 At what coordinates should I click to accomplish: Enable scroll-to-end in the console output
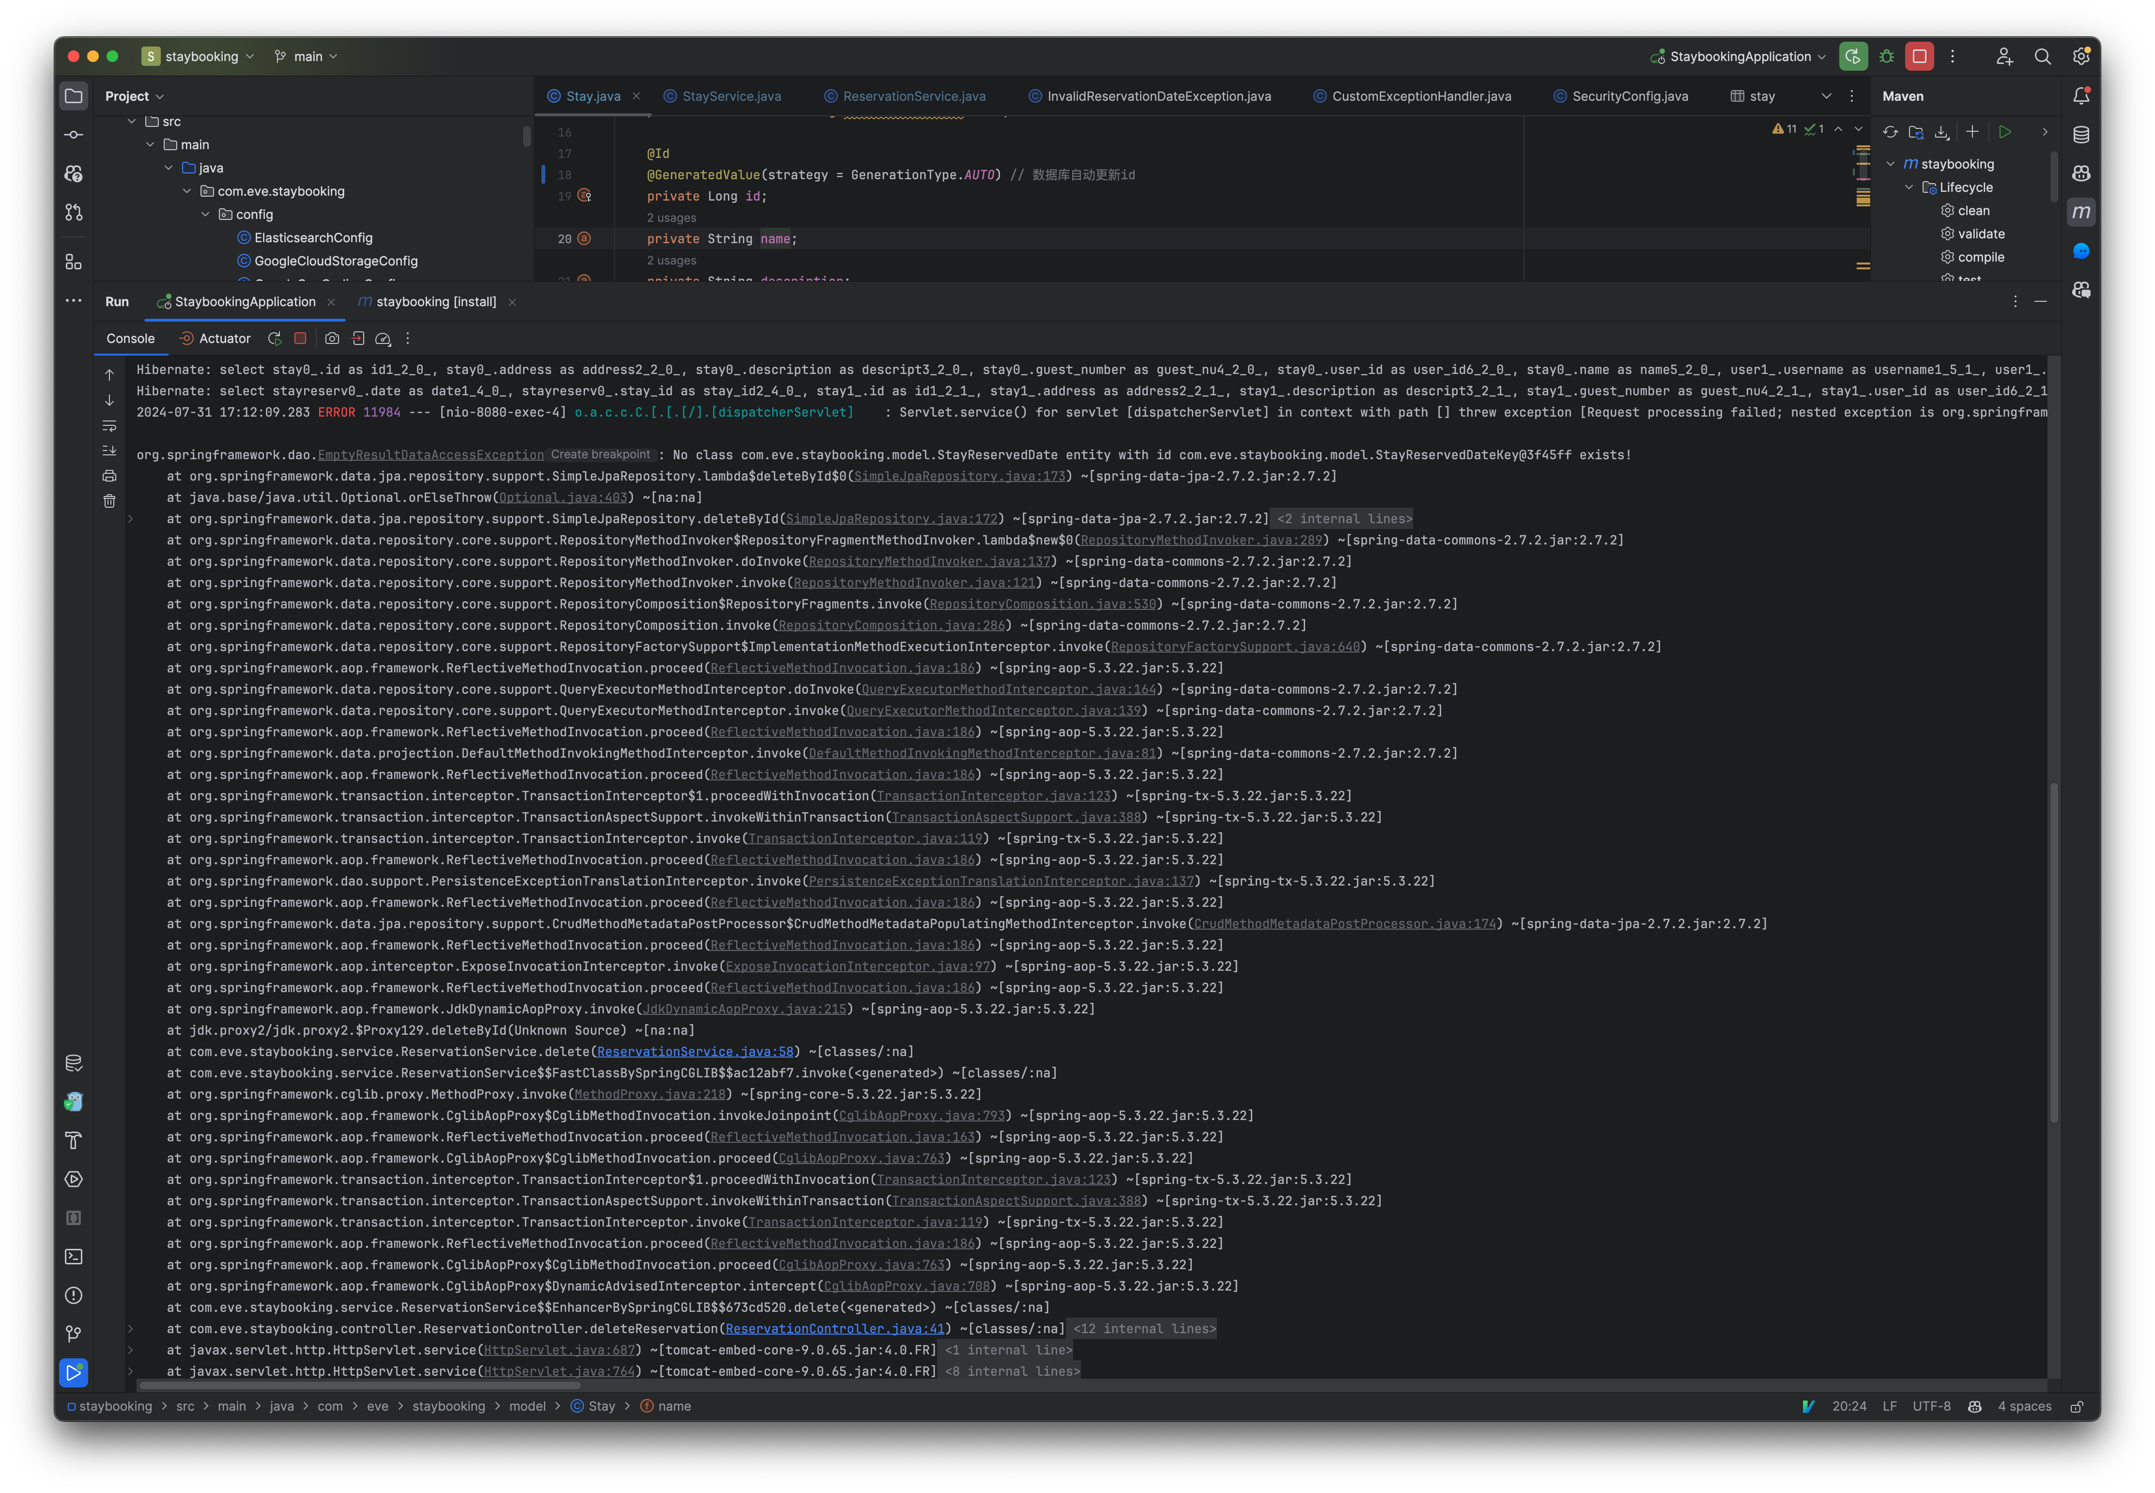click(109, 451)
